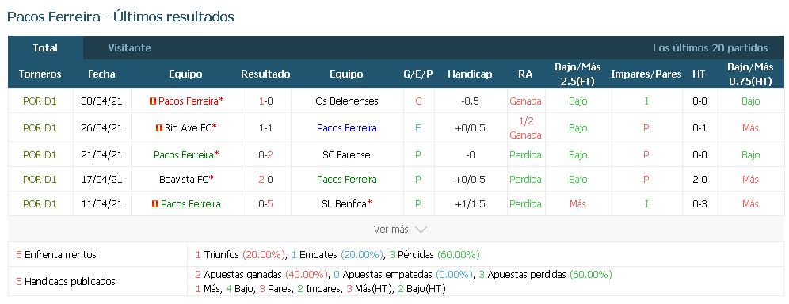Click the blue Pacos Ferreira away team link
This screenshot has height=304, width=789.
[347, 128]
